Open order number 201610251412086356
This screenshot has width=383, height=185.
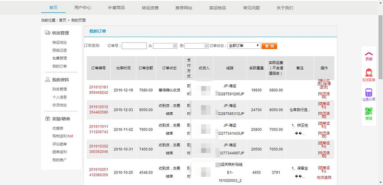99,172
